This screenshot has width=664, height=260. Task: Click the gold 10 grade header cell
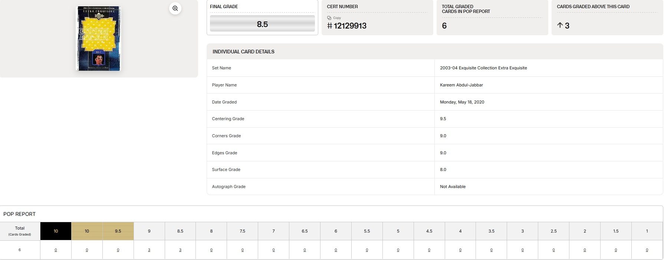pyautogui.click(x=87, y=231)
